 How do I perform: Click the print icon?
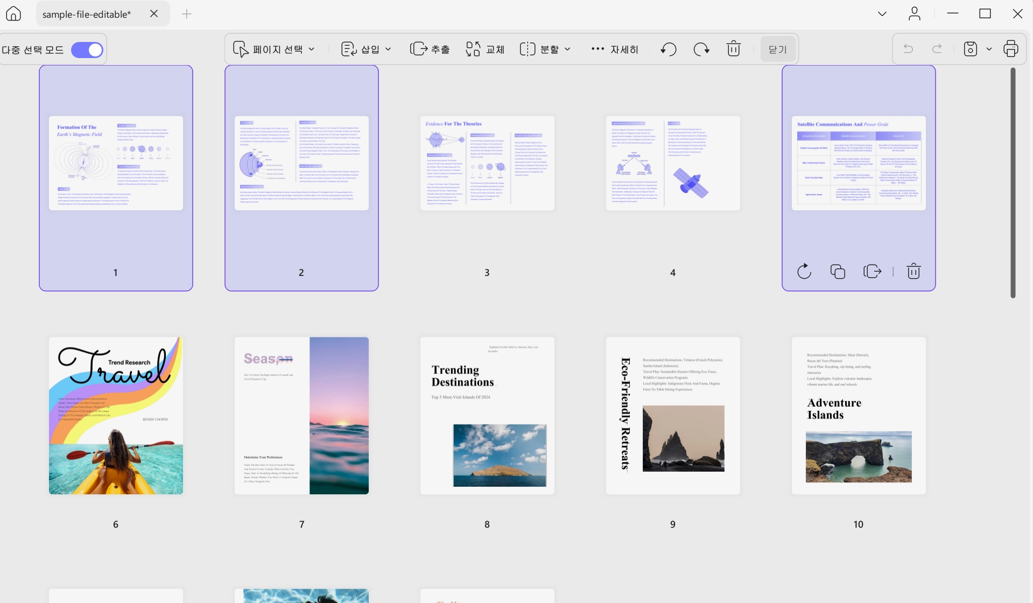click(1010, 49)
